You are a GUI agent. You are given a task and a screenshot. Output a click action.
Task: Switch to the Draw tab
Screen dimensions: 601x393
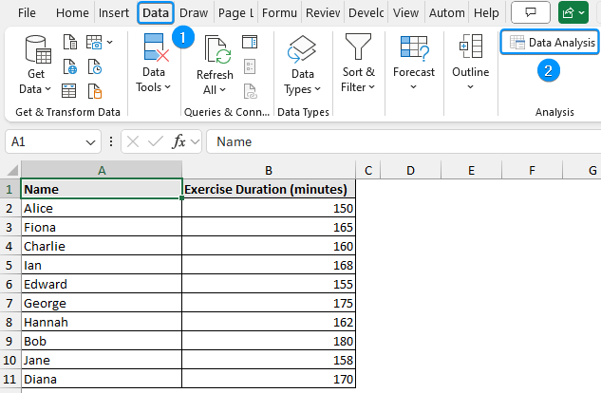coord(194,13)
